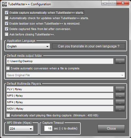Viewport: 131px width, 138px height.
Task: Uncheck Delete captured files after conversion
Action: [x=7, y=29]
